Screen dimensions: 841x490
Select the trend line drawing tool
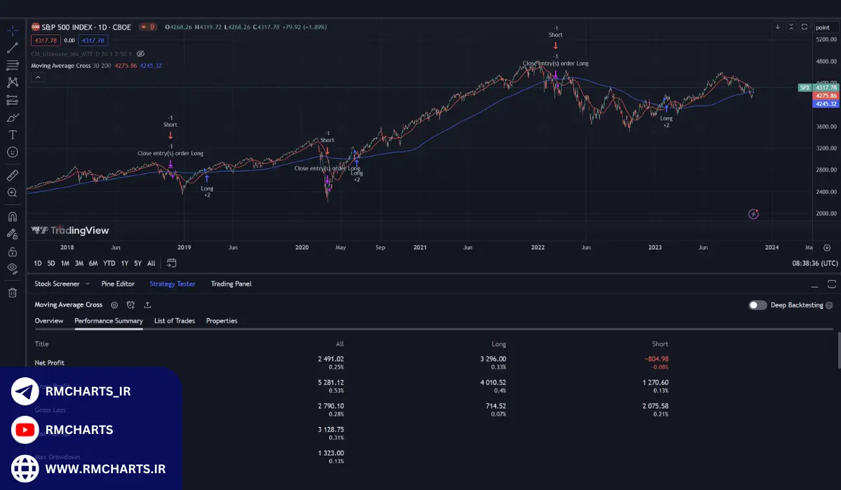13,48
